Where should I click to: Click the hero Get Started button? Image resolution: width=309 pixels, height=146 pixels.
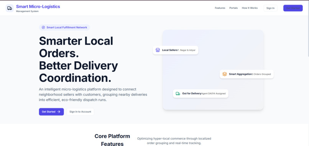point(51,112)
